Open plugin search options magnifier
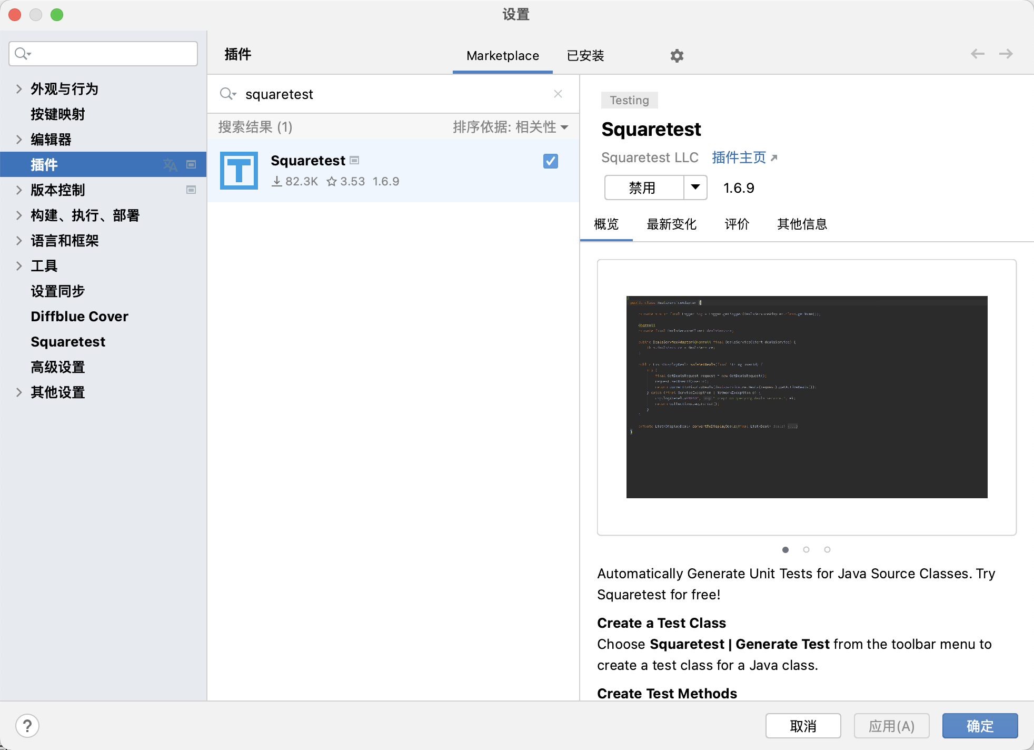1034x750 pixels. 228,94
